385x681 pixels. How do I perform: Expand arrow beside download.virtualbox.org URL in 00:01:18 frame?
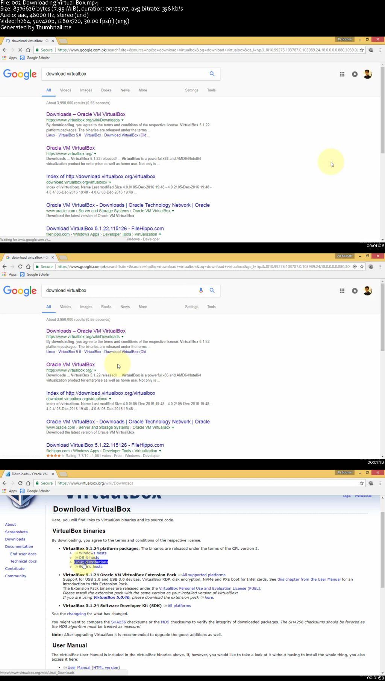[x=110, y=399]
